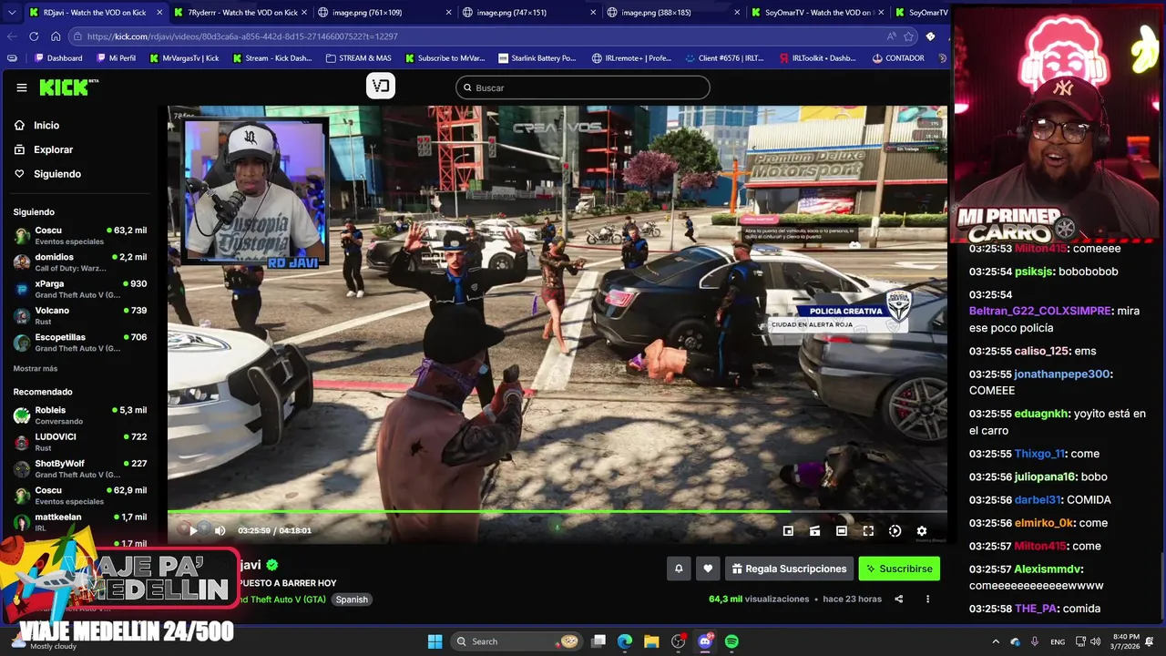Open video settings gear icon

(921, 530)
